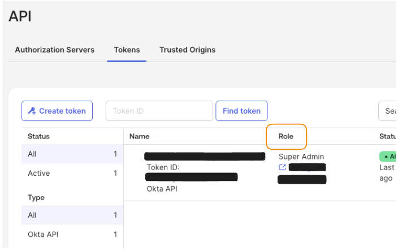Click the green active status badge
The height and width of the screenshot is (251, 398).
[x=388, y=157]
